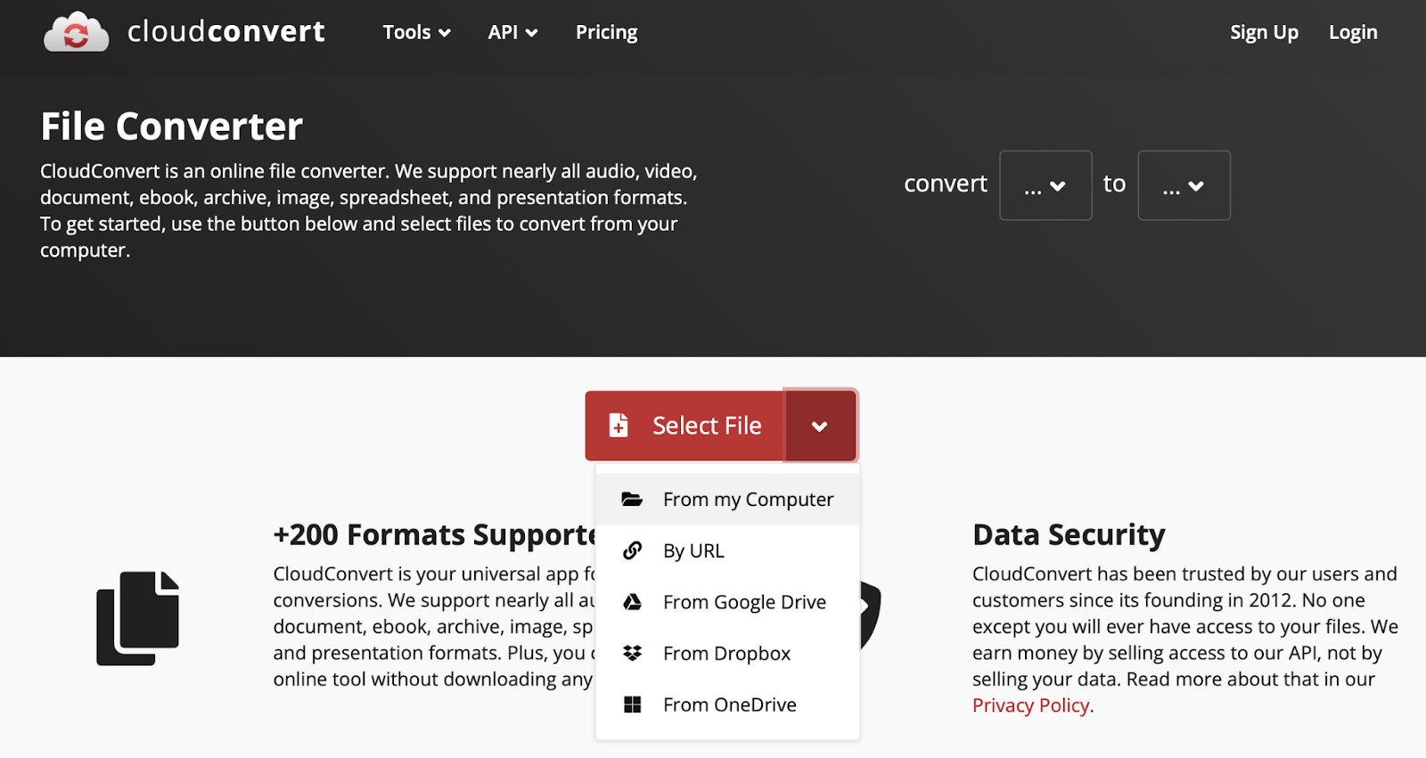
Task: Choose From OneDrive option
Action: 727,705
